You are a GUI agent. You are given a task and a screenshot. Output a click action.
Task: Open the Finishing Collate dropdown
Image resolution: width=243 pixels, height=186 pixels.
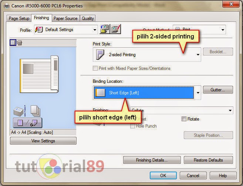pyautogui.click(x=182, y=110)
